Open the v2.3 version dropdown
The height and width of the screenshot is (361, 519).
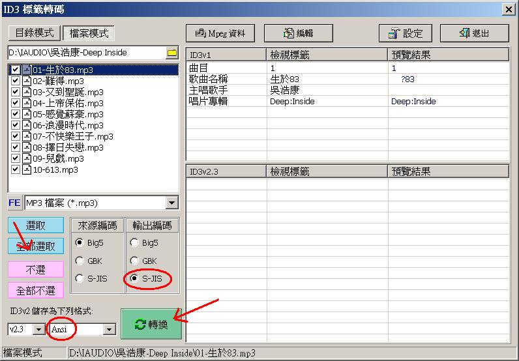tap(38, 330)
